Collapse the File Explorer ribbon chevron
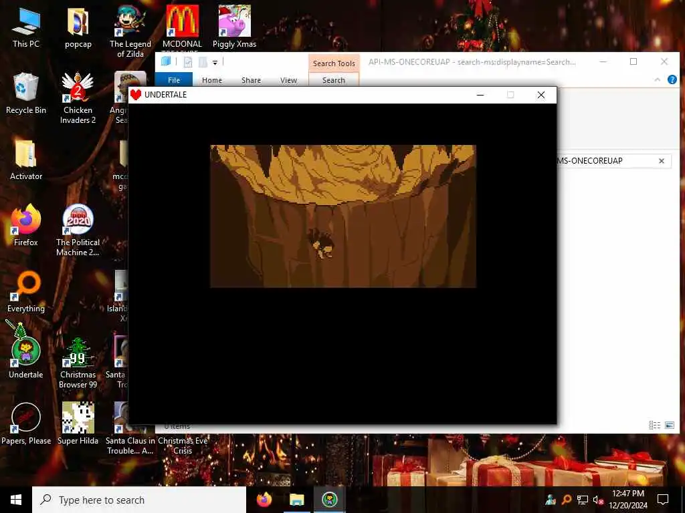The width and height of the screenshot is (685, 513). [657, 79]
